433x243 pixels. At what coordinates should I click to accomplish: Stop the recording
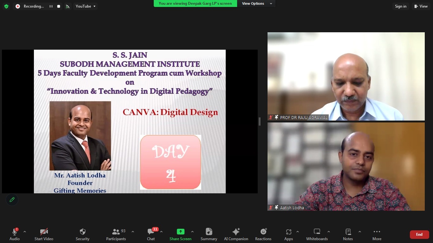coord(59,6)
